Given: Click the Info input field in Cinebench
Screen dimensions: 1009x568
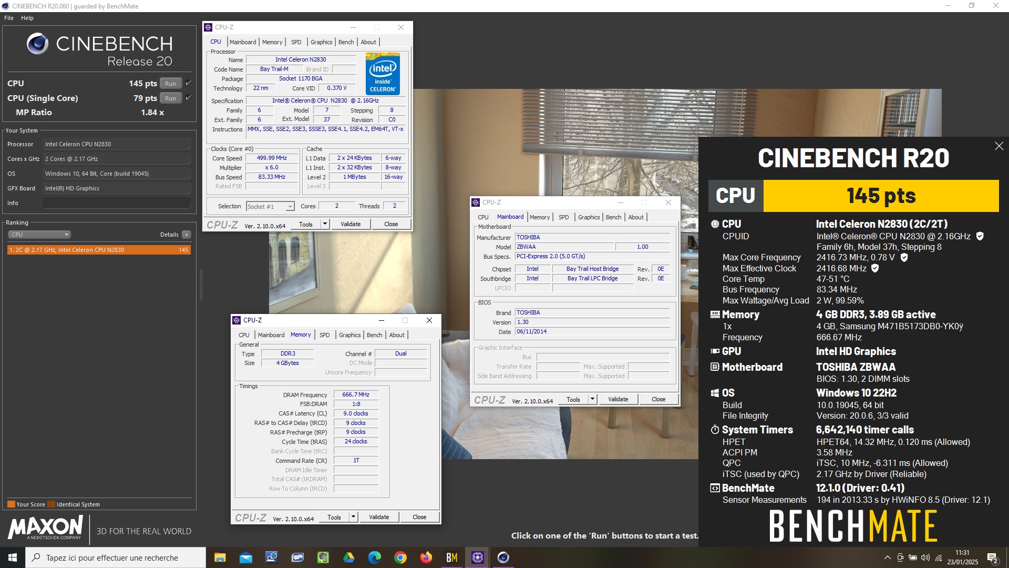Looking at the screenshot, I should coord(117,203).
